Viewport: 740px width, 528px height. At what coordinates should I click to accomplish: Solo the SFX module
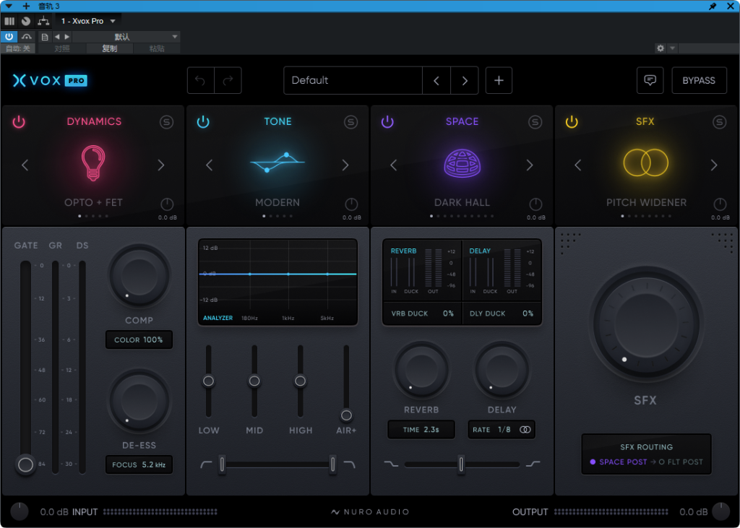719,122
